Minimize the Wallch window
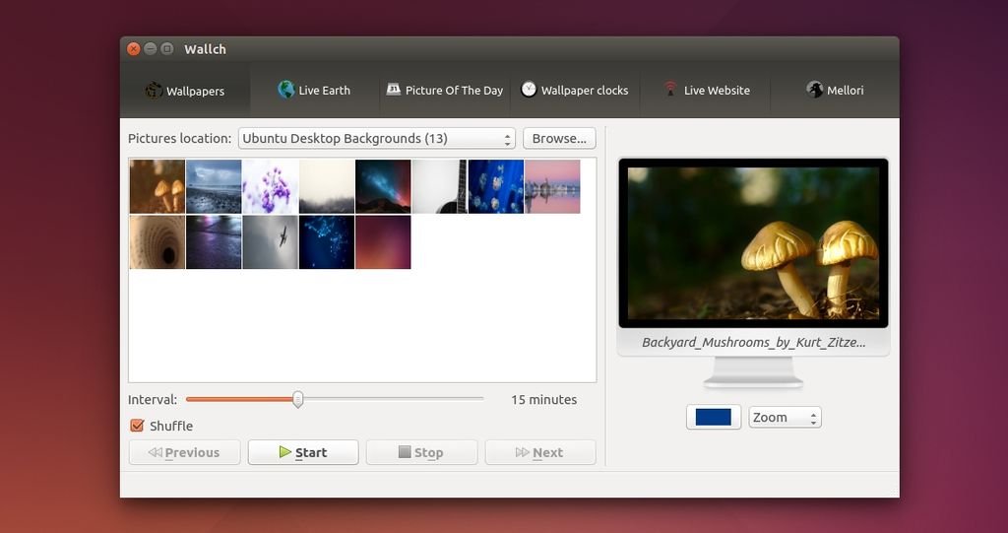This screenshot has height=533, width=1008. click(x=151, y=49)
